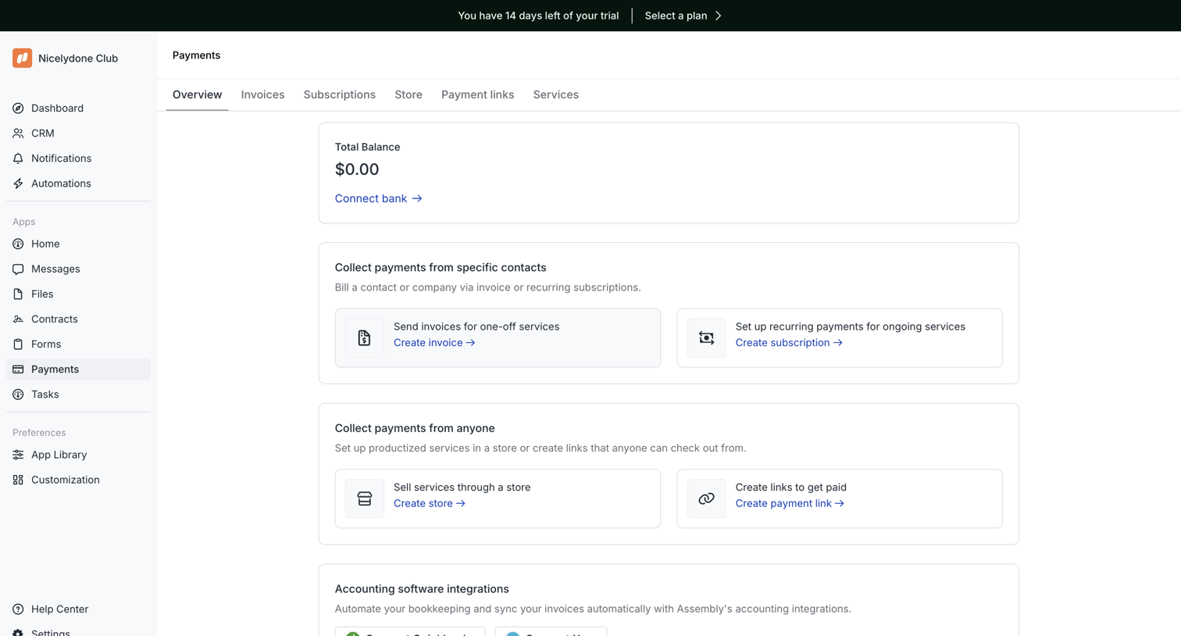The width and height of the screenshot is (1181, 636).
Task: Open Forms in the Apps list
Action: tap(78, 344)
